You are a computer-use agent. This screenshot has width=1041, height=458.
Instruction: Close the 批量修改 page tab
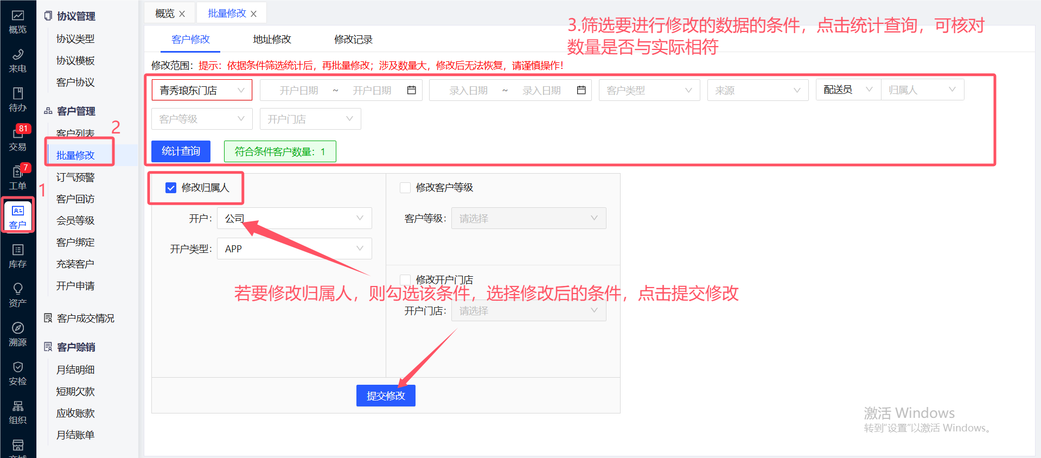click(x=254, y=14)
